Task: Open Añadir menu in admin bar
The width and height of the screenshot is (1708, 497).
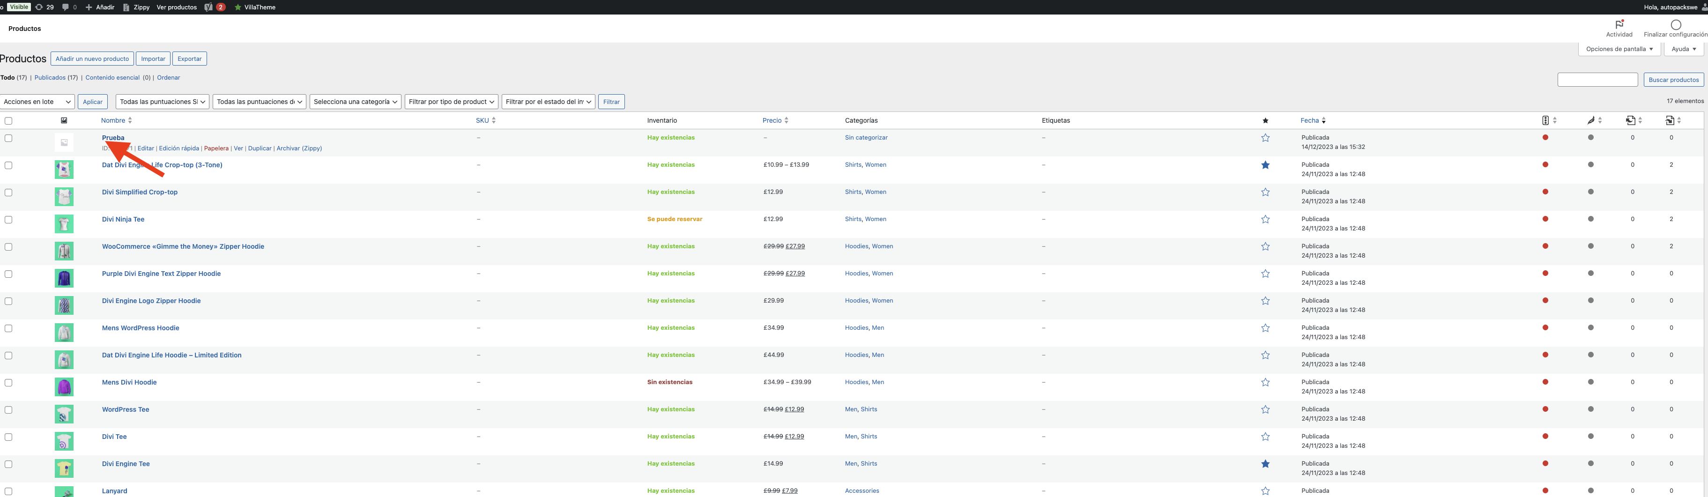Action: tap(100, 7)
